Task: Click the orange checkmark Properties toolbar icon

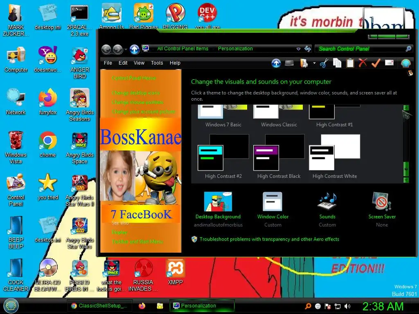Action: point(376,63)
